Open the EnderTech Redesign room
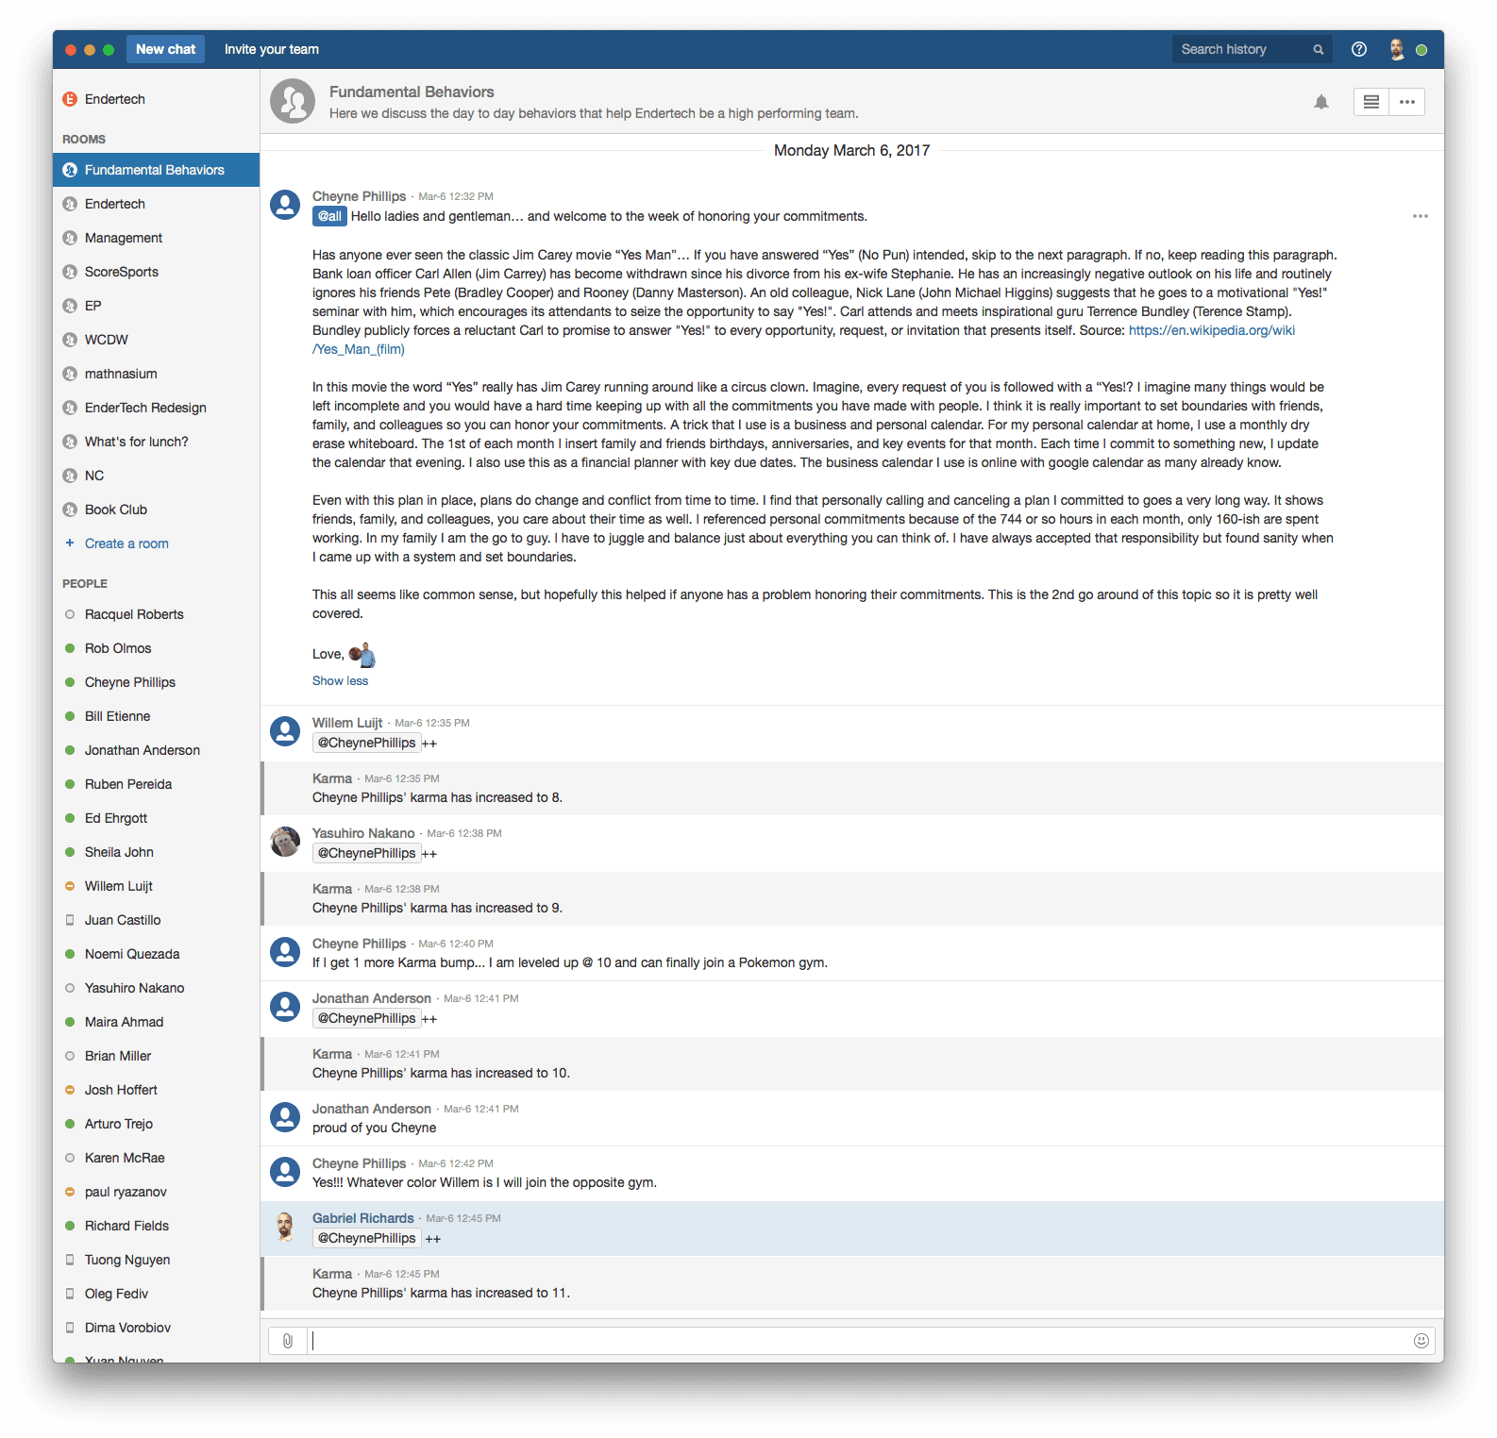Image resolution: width=1497 pixels, height=1438 pixels. coord(156,408)
